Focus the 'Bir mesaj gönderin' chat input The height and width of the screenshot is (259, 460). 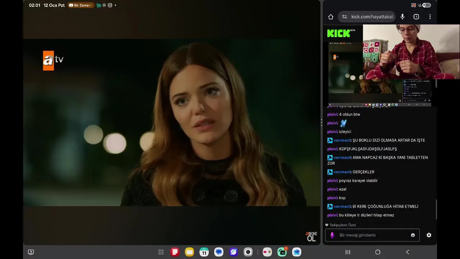coord(372,235)
